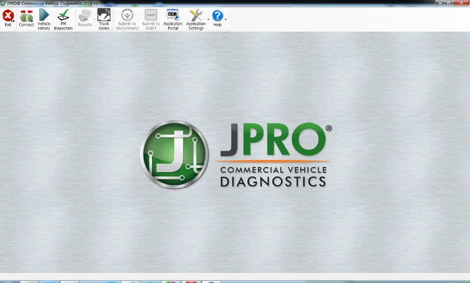Expand the Reports dropdown arrow

coord(94,19)
